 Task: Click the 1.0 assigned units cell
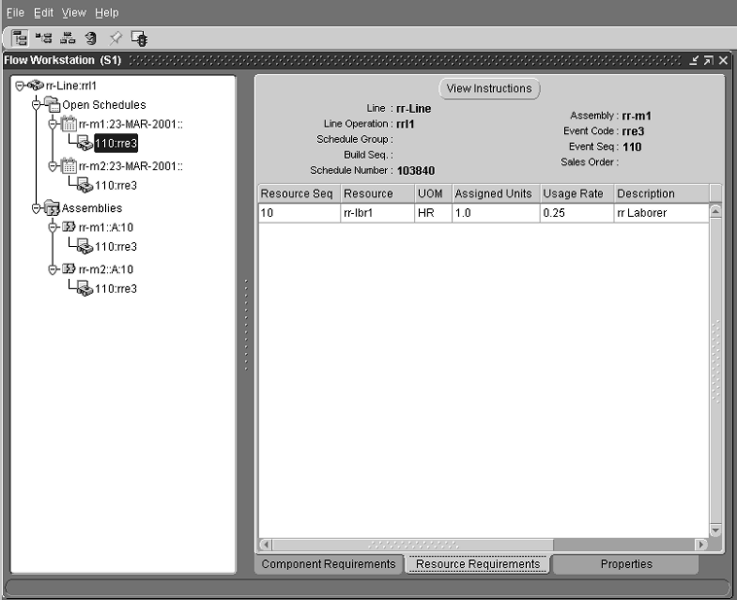496,213
